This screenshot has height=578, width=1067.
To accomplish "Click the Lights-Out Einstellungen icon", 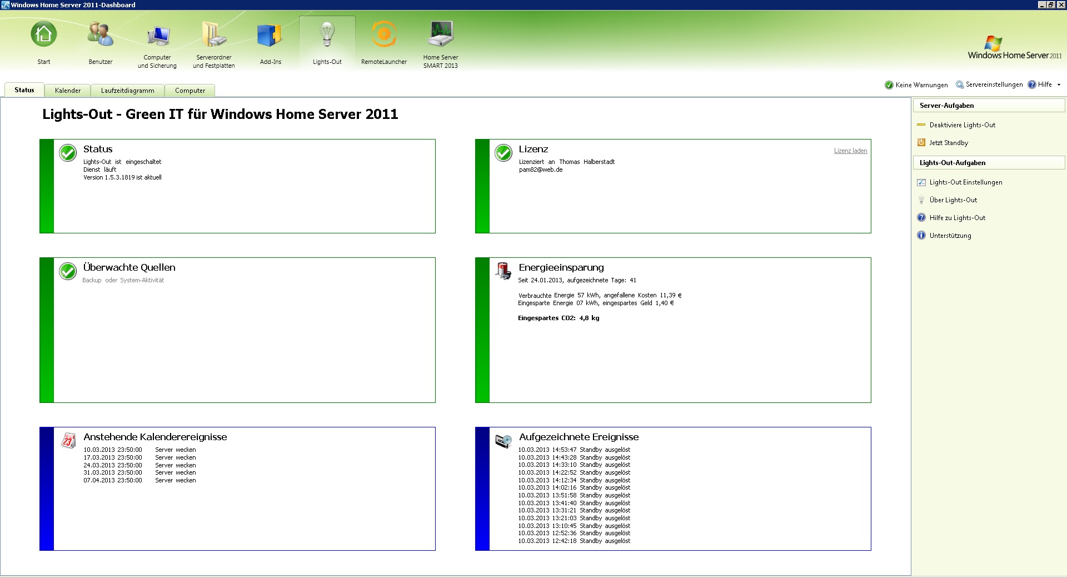I will 921,182.
